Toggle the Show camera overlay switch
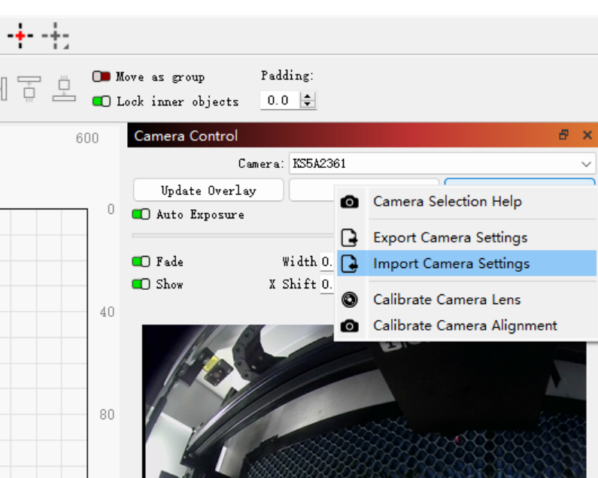This screenshot has height=478, width=598. click(x=141, y=284)
